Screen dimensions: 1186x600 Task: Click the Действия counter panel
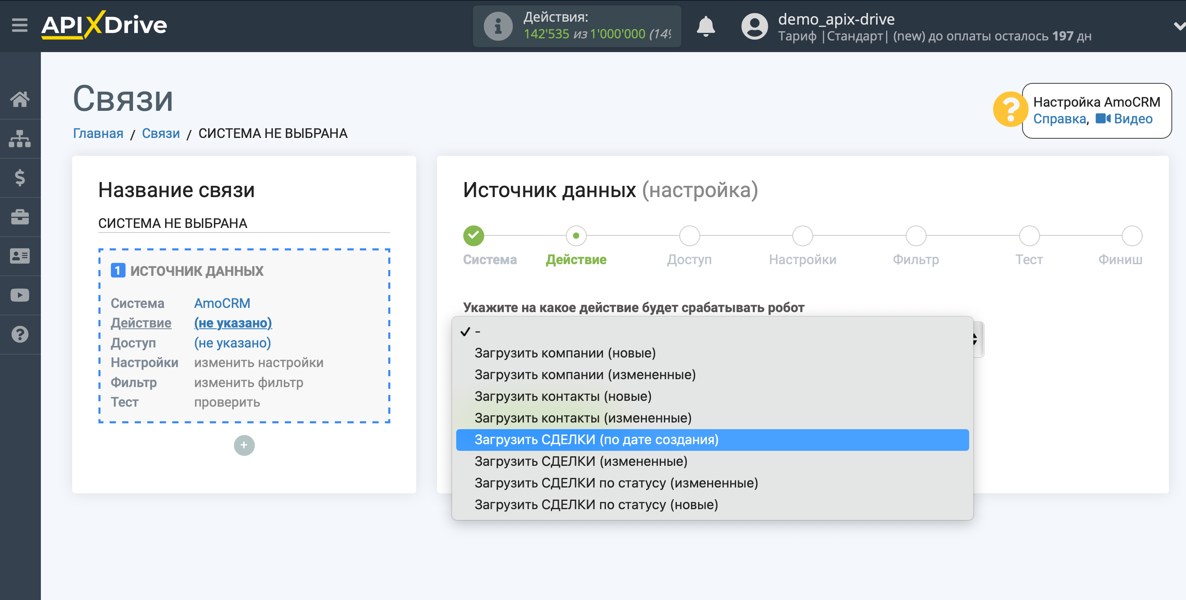[x=577, y=26]
